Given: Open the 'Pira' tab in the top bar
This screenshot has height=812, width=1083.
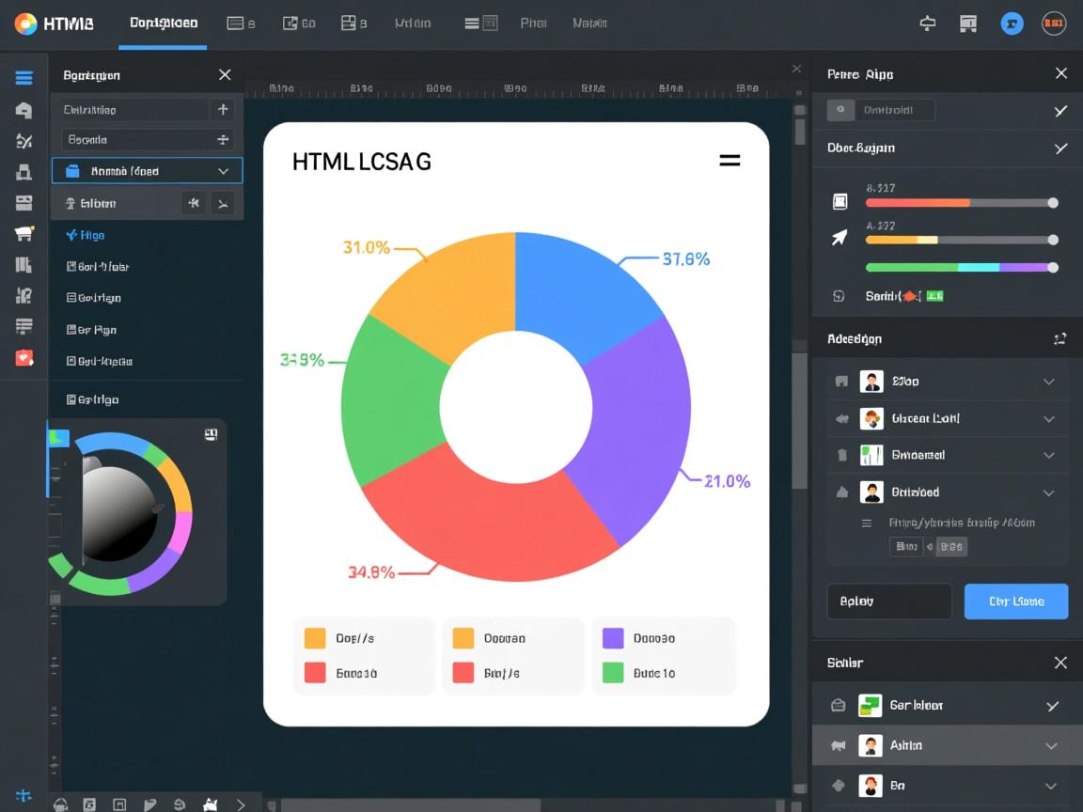Looking at the screenshot, I should (533, 23).
